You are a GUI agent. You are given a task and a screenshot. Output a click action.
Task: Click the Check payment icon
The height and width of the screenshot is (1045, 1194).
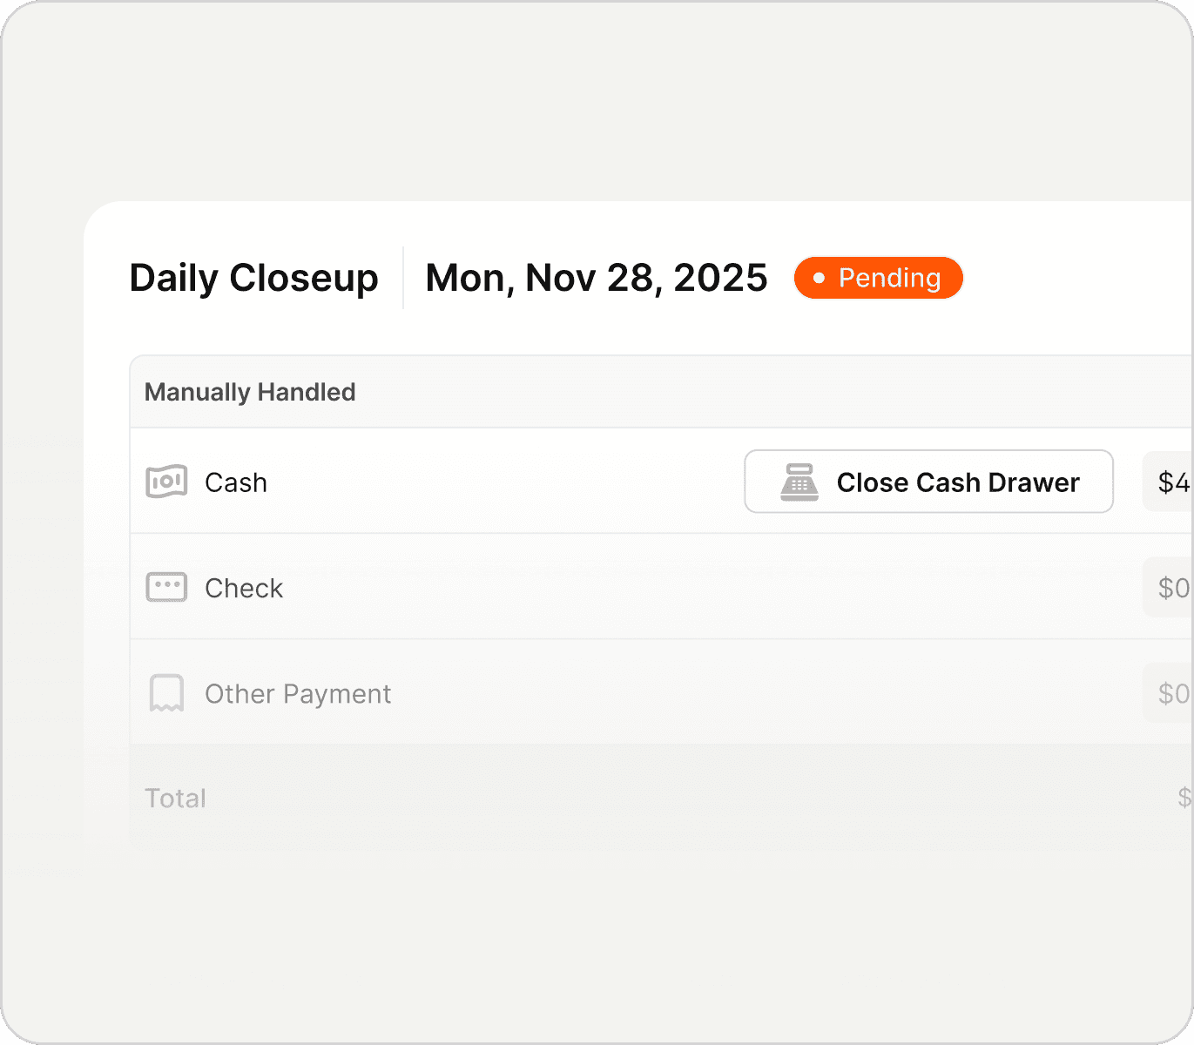point(166,588)
